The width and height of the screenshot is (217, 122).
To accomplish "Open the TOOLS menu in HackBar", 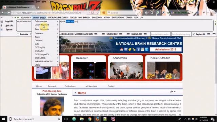I will coord(73,18).
